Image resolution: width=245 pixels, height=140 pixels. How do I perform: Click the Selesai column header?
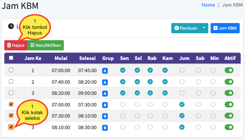pos(87,58)
